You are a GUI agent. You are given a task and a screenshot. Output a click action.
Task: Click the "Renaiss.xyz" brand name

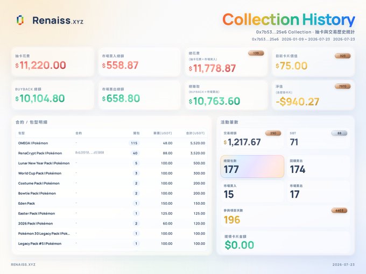tap(58, 20)
